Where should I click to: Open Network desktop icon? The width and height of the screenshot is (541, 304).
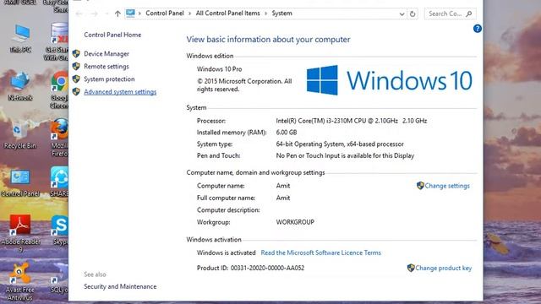20,86
